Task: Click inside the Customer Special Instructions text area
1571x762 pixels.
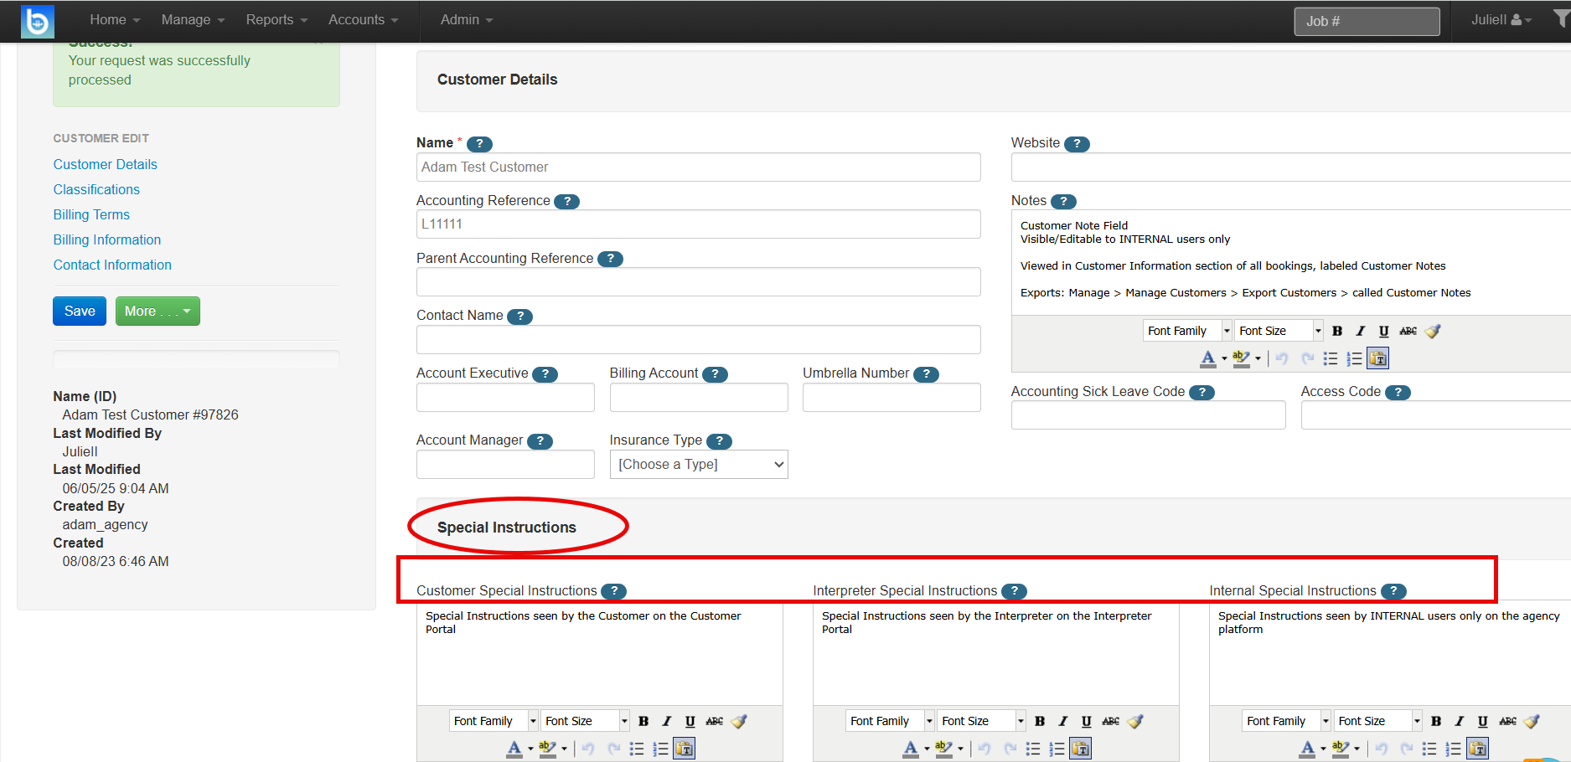Action: (600, 653)
